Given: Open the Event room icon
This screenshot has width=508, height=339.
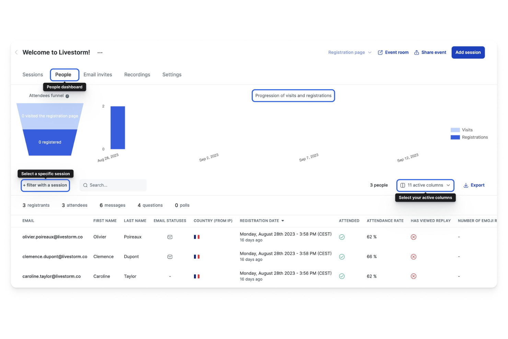Looking at the screenshot, I should (x=380, y=52).
